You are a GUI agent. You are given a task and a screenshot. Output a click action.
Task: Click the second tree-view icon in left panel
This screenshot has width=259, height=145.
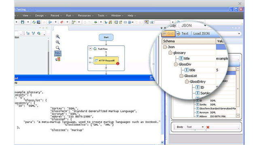point(33,33)
